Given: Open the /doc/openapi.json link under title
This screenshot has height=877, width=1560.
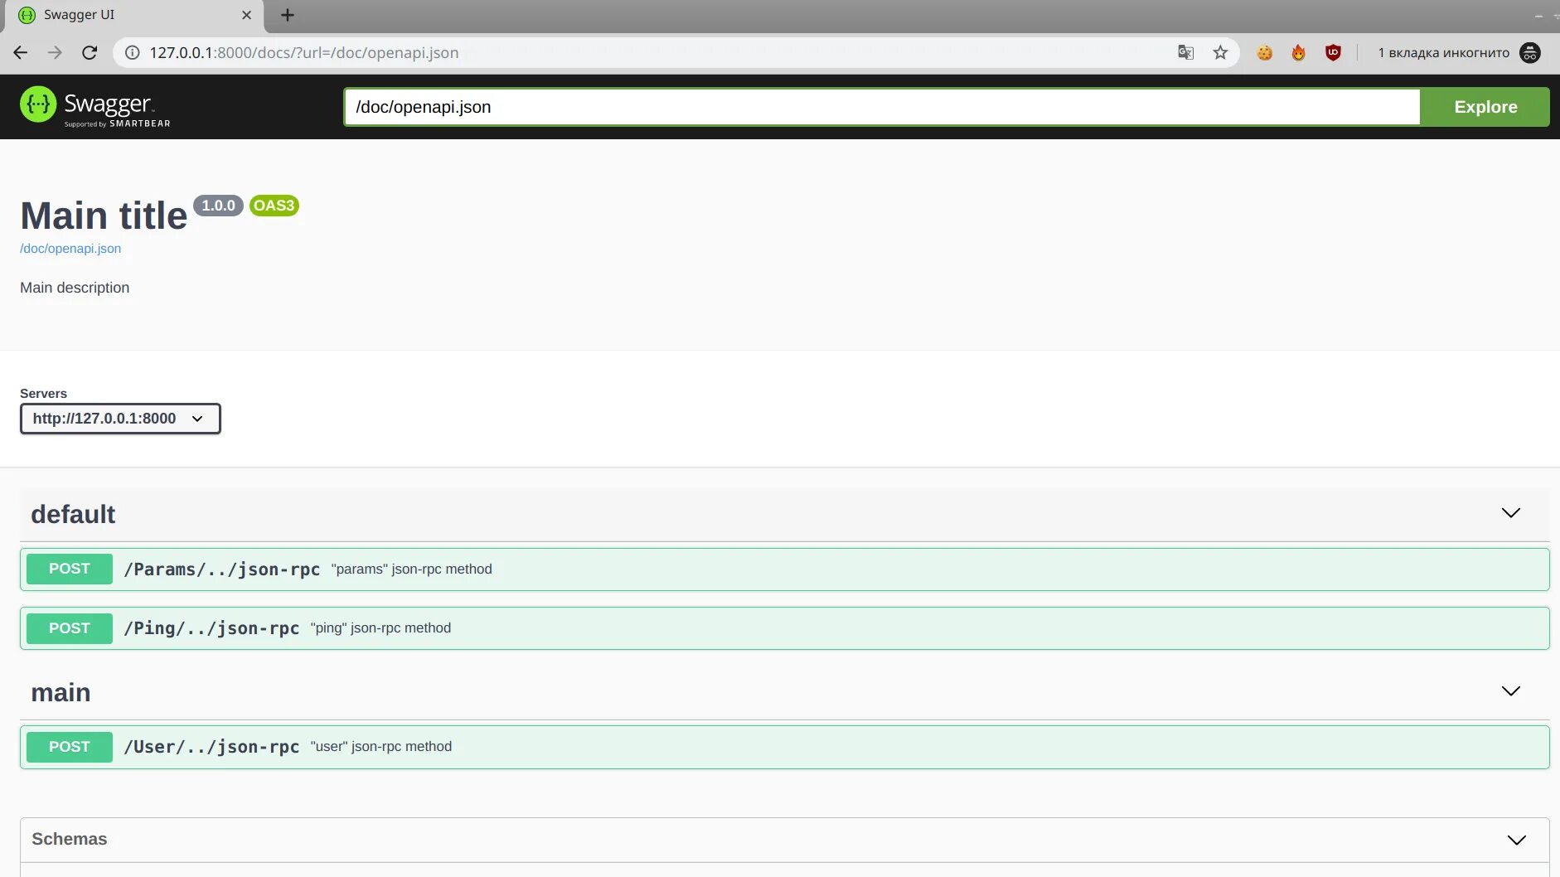Looking at the screenshot, I should click(x=70, y=248).
